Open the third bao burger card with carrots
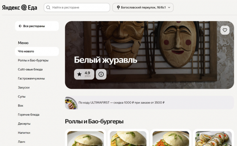 point(171,138)
